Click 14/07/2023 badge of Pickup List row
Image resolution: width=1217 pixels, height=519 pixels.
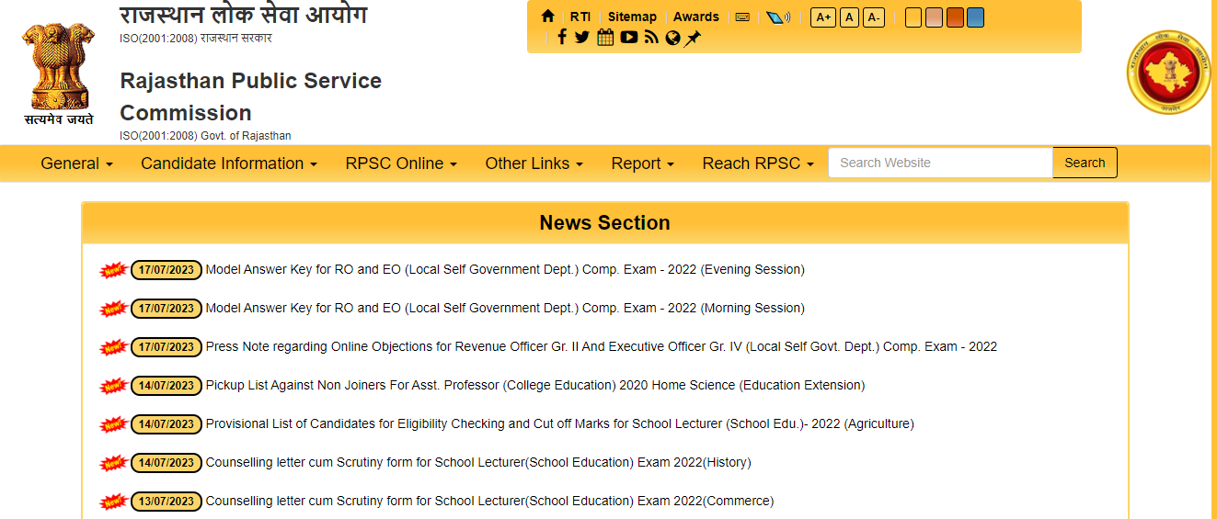tap(166, 386)
